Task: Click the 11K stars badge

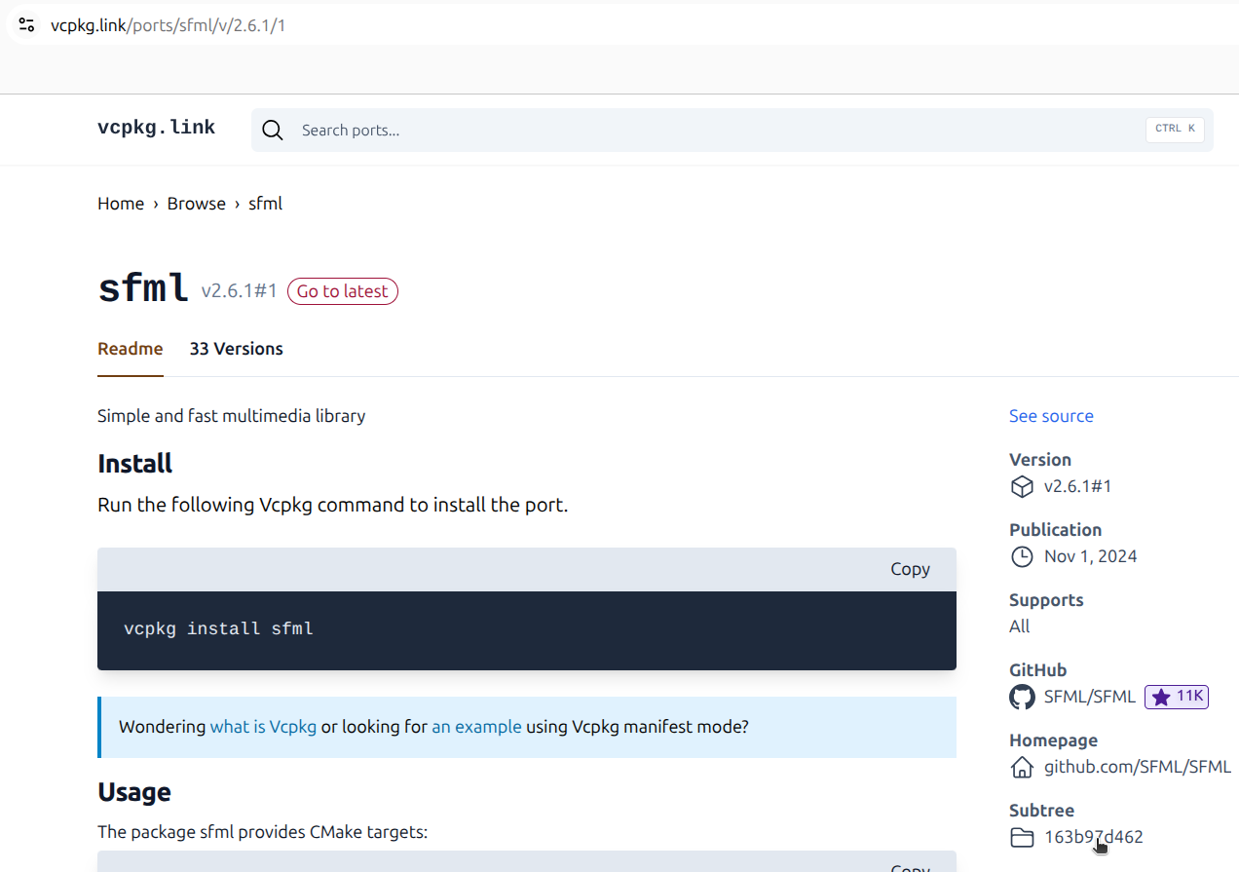Action: click(1177, 697)
